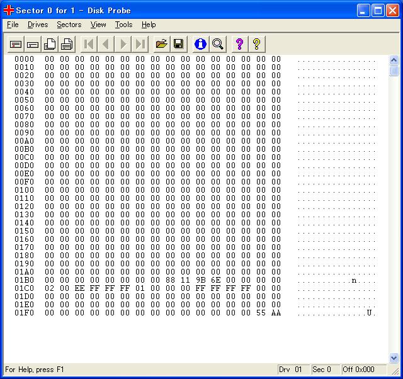403x379 pixels.
Task: Go to first sector arrow button
Action: [x=89, y=44]
